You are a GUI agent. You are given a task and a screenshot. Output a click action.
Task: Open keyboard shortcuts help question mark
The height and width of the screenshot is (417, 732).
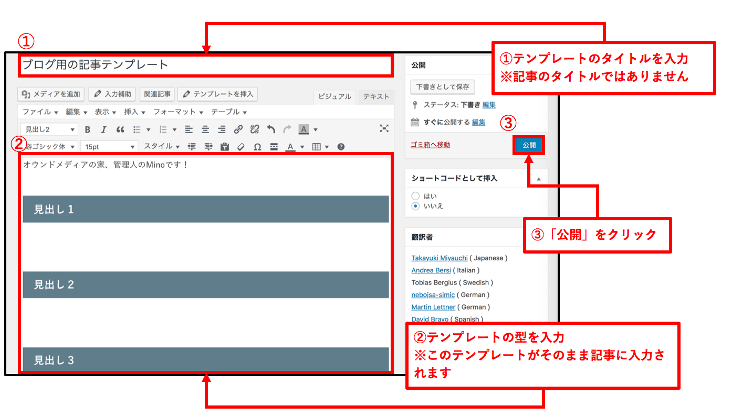tap(341, 147)
